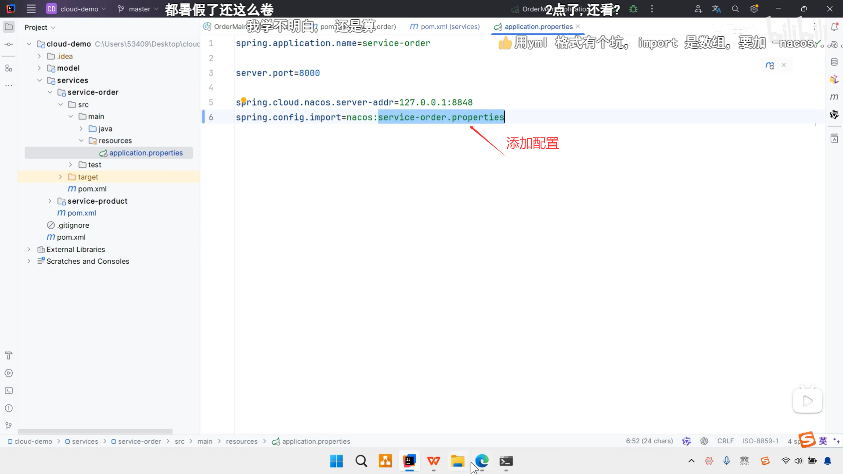
Task: Click the Debug bug icon in toolbar
Action: coord(633,9)
